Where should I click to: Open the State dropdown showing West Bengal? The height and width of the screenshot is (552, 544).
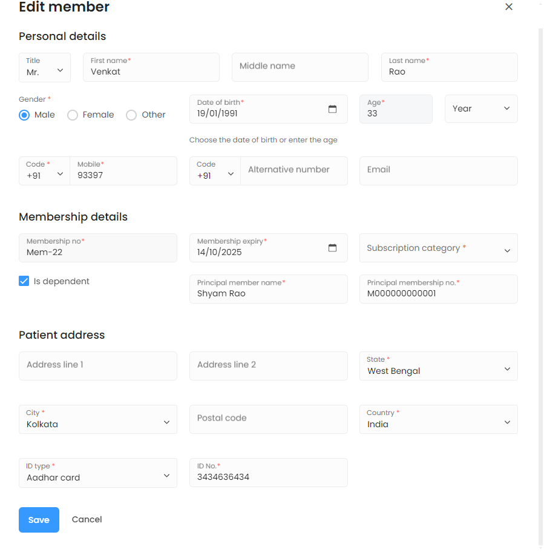tap(438, 367)
